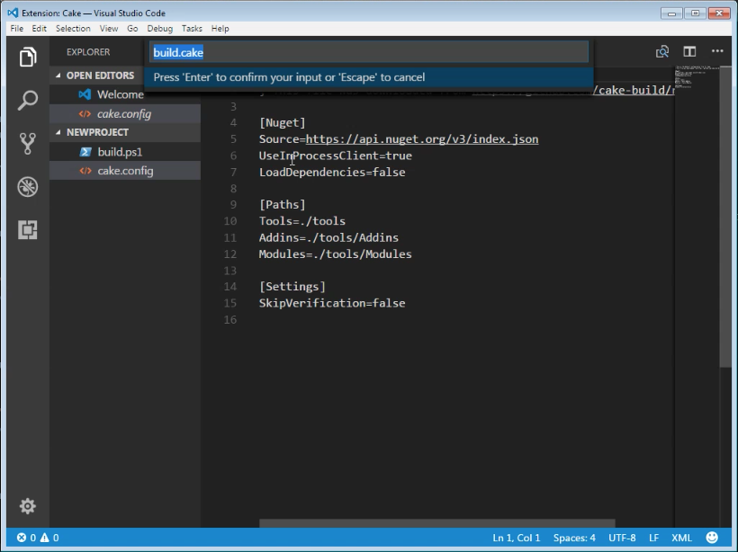Click the UseInProcessClient=true line
738x552 pixels.
pos(335,156)
